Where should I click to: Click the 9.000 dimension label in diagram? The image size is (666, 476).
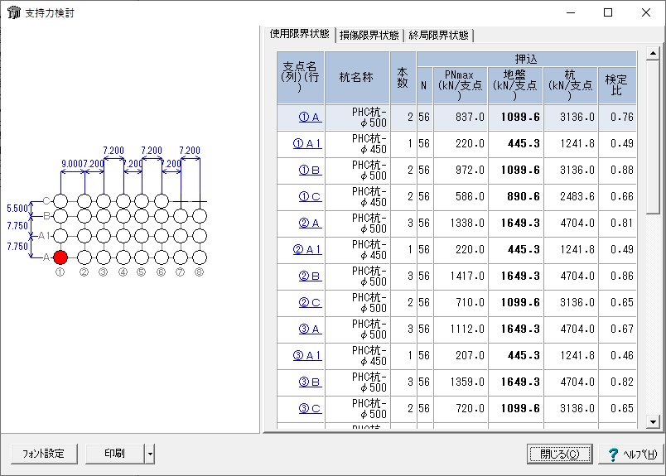click(x=72, y=164)
